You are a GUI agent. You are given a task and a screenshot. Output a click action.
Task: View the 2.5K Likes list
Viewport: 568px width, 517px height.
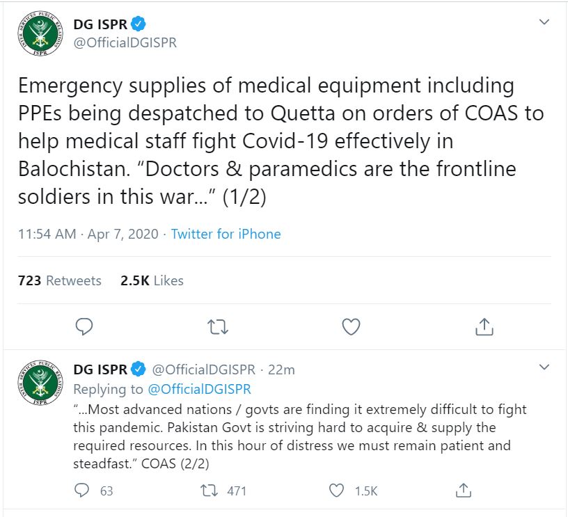click(152, 280)
